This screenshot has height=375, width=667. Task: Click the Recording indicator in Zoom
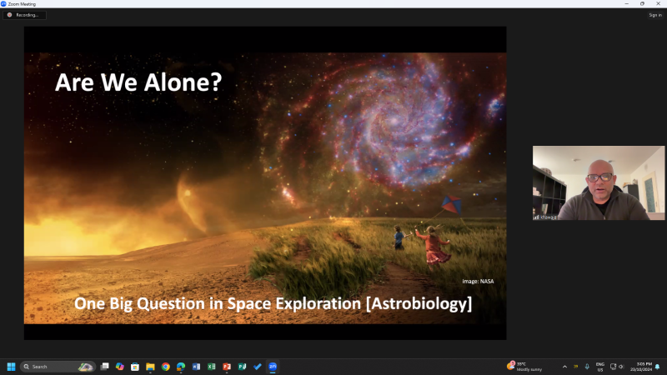tap(25, 15)
